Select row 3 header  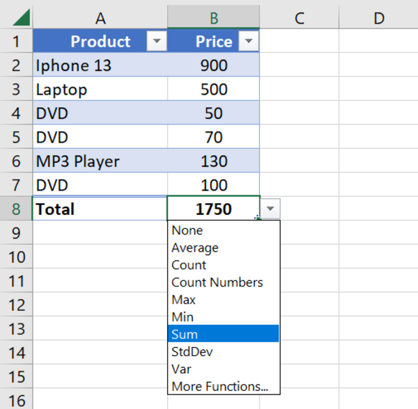(16, 89)
